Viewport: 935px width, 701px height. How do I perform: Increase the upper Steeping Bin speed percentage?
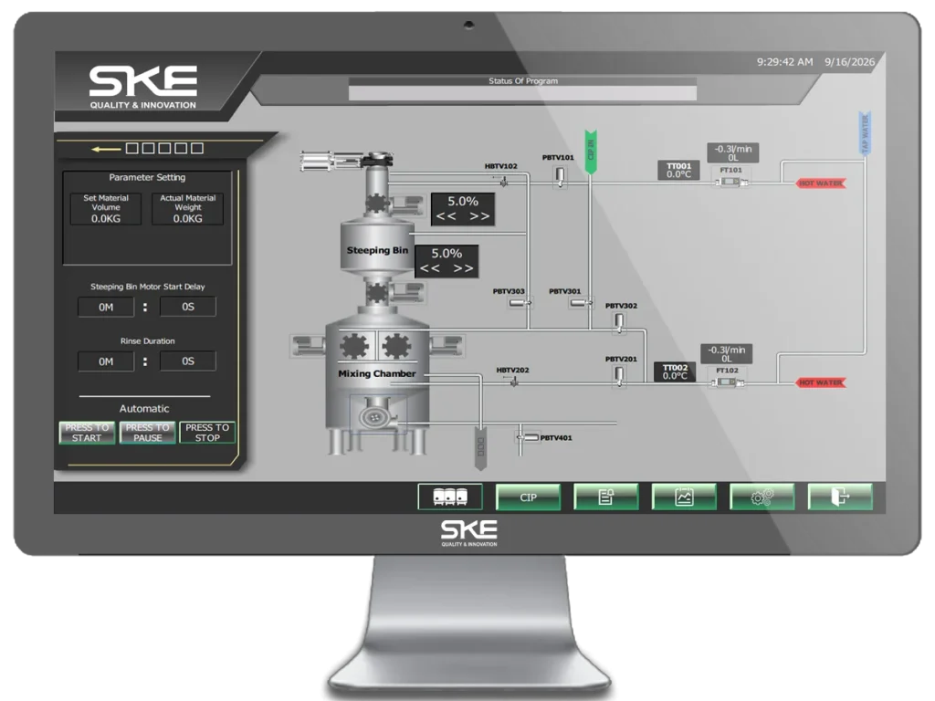pyautogui.click(x=479, y=216)
